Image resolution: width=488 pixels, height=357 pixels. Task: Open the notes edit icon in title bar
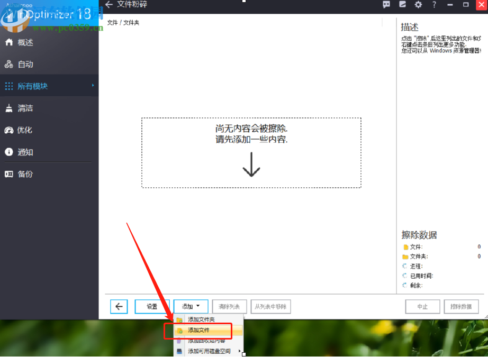pyautogui.click(x=402, y=4)
